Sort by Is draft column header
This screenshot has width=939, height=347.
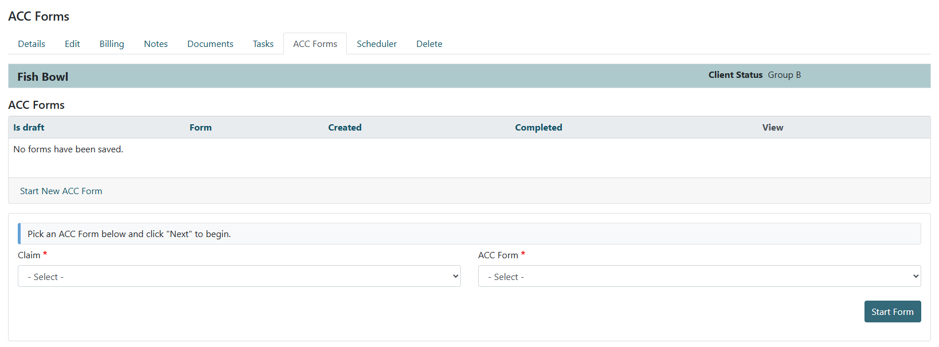29,128
